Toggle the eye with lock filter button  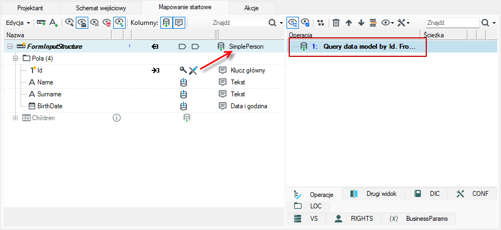tap(82, 23)
